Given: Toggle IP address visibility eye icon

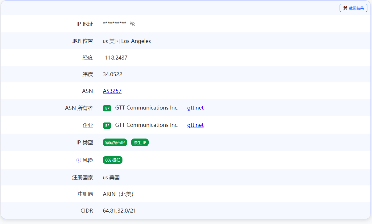Looking at the screenshot, I should 133,24.
